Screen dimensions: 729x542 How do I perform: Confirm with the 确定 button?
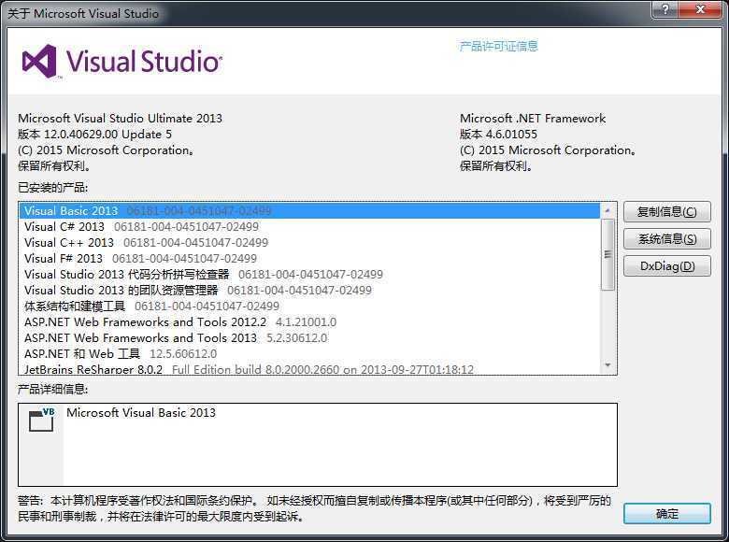click(666, 514)
